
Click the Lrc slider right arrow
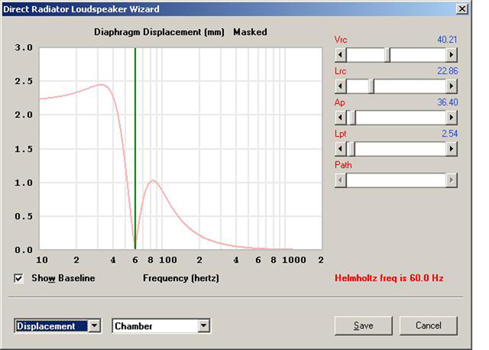(x=452, y=86)
